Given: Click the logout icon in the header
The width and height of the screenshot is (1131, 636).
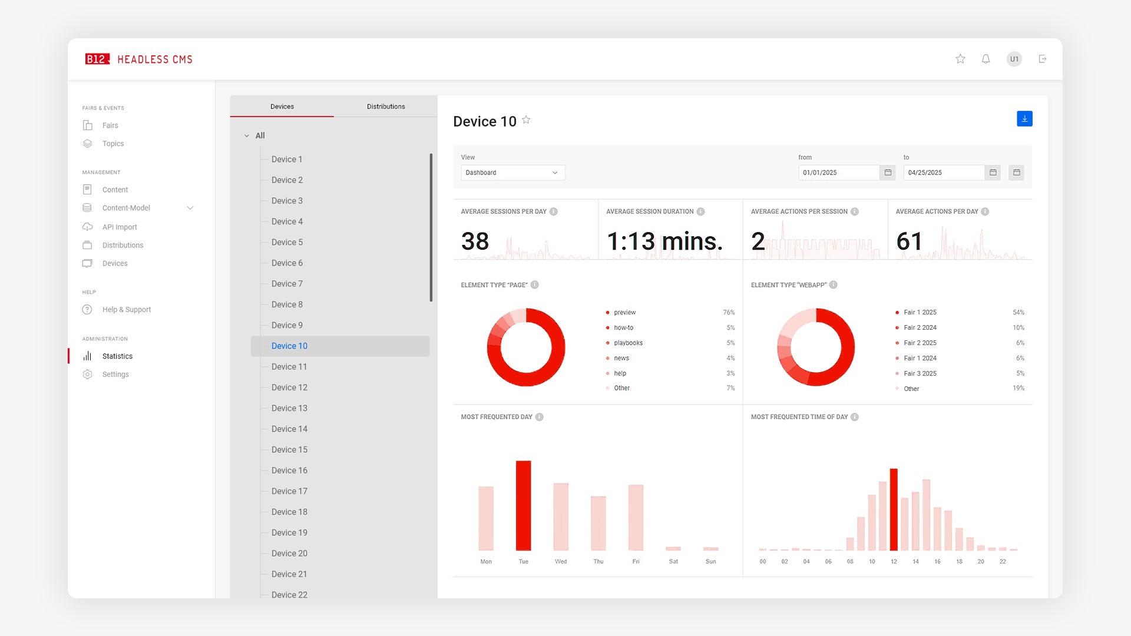Looking at the screenshot, I should click(x=1043, y=59).
